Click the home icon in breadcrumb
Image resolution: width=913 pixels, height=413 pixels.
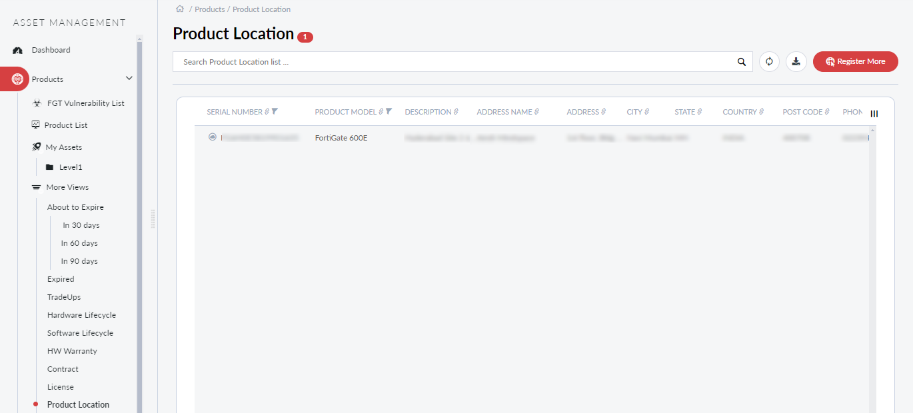[180, 9]
